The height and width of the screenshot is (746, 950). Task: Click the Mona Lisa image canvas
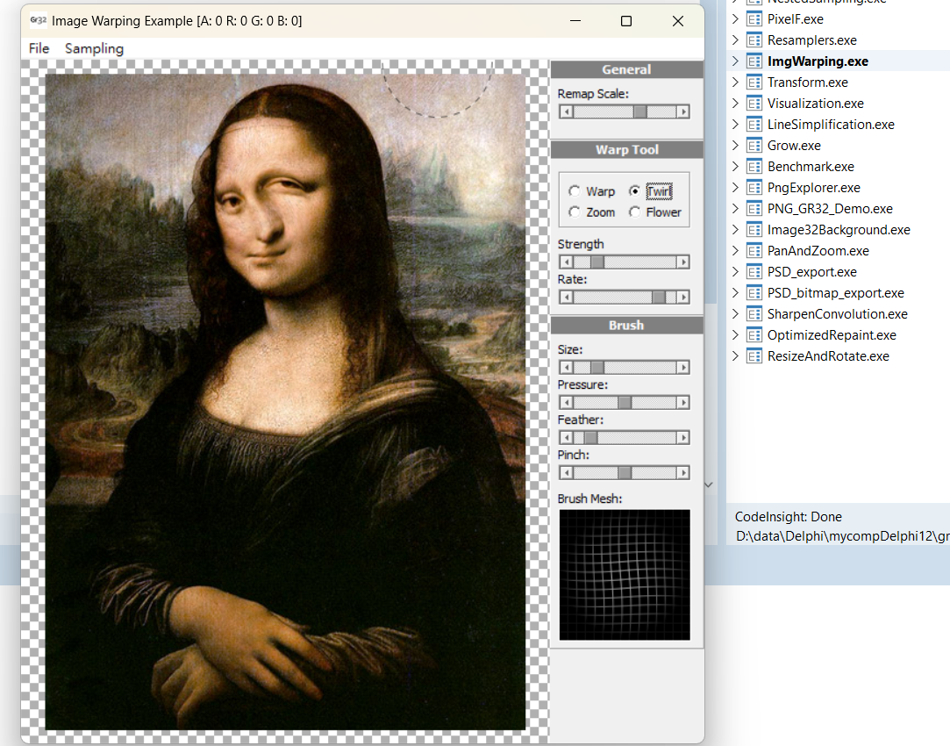[x=285, y=402]
